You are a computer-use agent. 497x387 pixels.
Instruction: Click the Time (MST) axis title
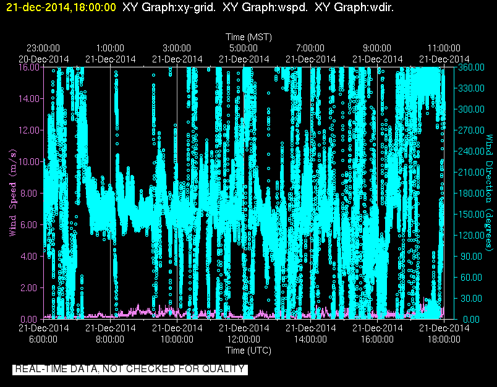(249, 37)
